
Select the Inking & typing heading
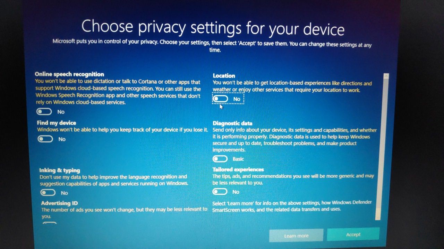coord(60,170)
